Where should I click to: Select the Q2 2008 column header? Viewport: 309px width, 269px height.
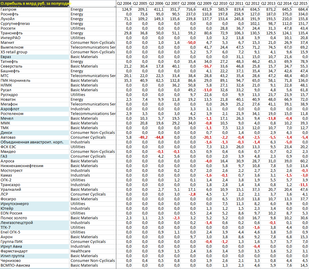tap(188, 4)
